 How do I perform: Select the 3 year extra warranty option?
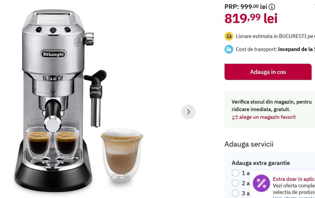tap(235, 193)
